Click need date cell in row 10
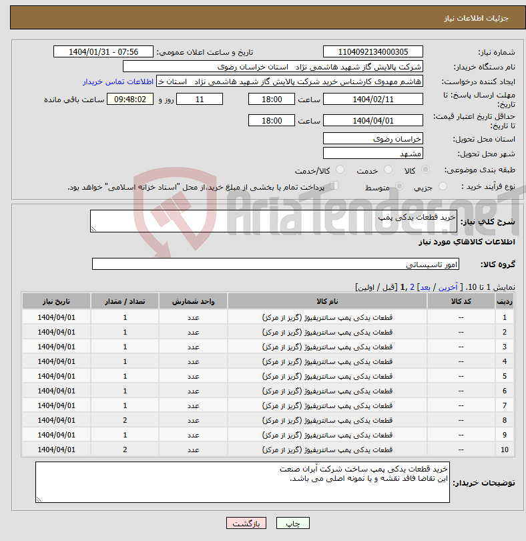The image size is (526, 541). [56, 449]
